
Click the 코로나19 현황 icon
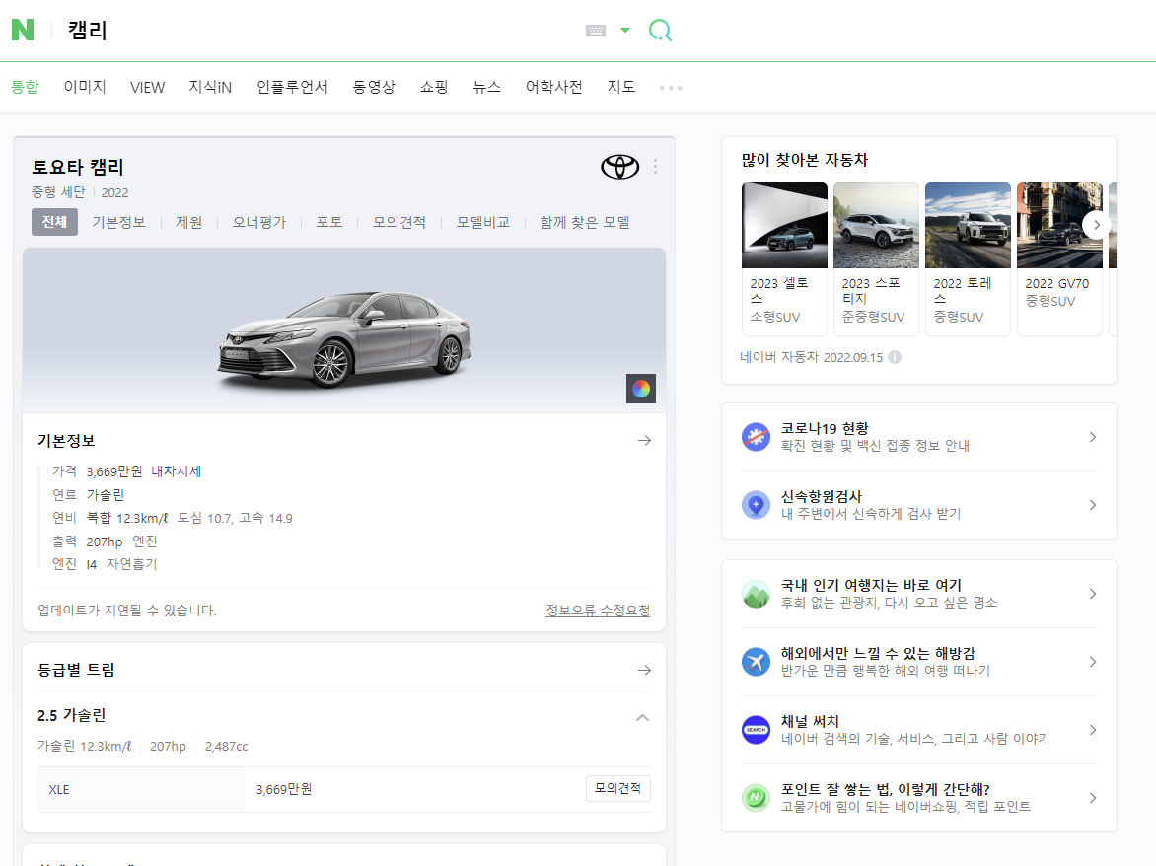click(x=756, y=437)
